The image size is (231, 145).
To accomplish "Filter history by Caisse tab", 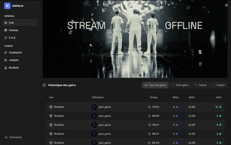I will (x=200, y=85).
